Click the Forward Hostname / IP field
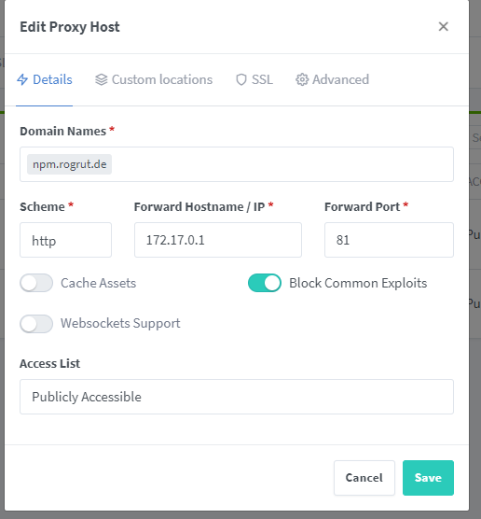This screenshot has height=519, width=481. (x=218, y=240)
